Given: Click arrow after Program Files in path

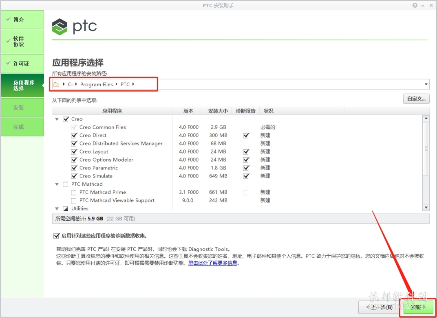Looking at the screenshot, I should coord(117,84).
